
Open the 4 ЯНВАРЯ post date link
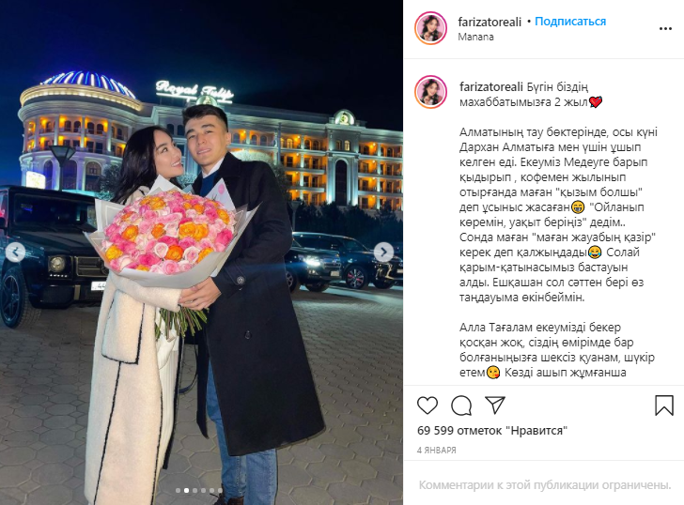437,451
